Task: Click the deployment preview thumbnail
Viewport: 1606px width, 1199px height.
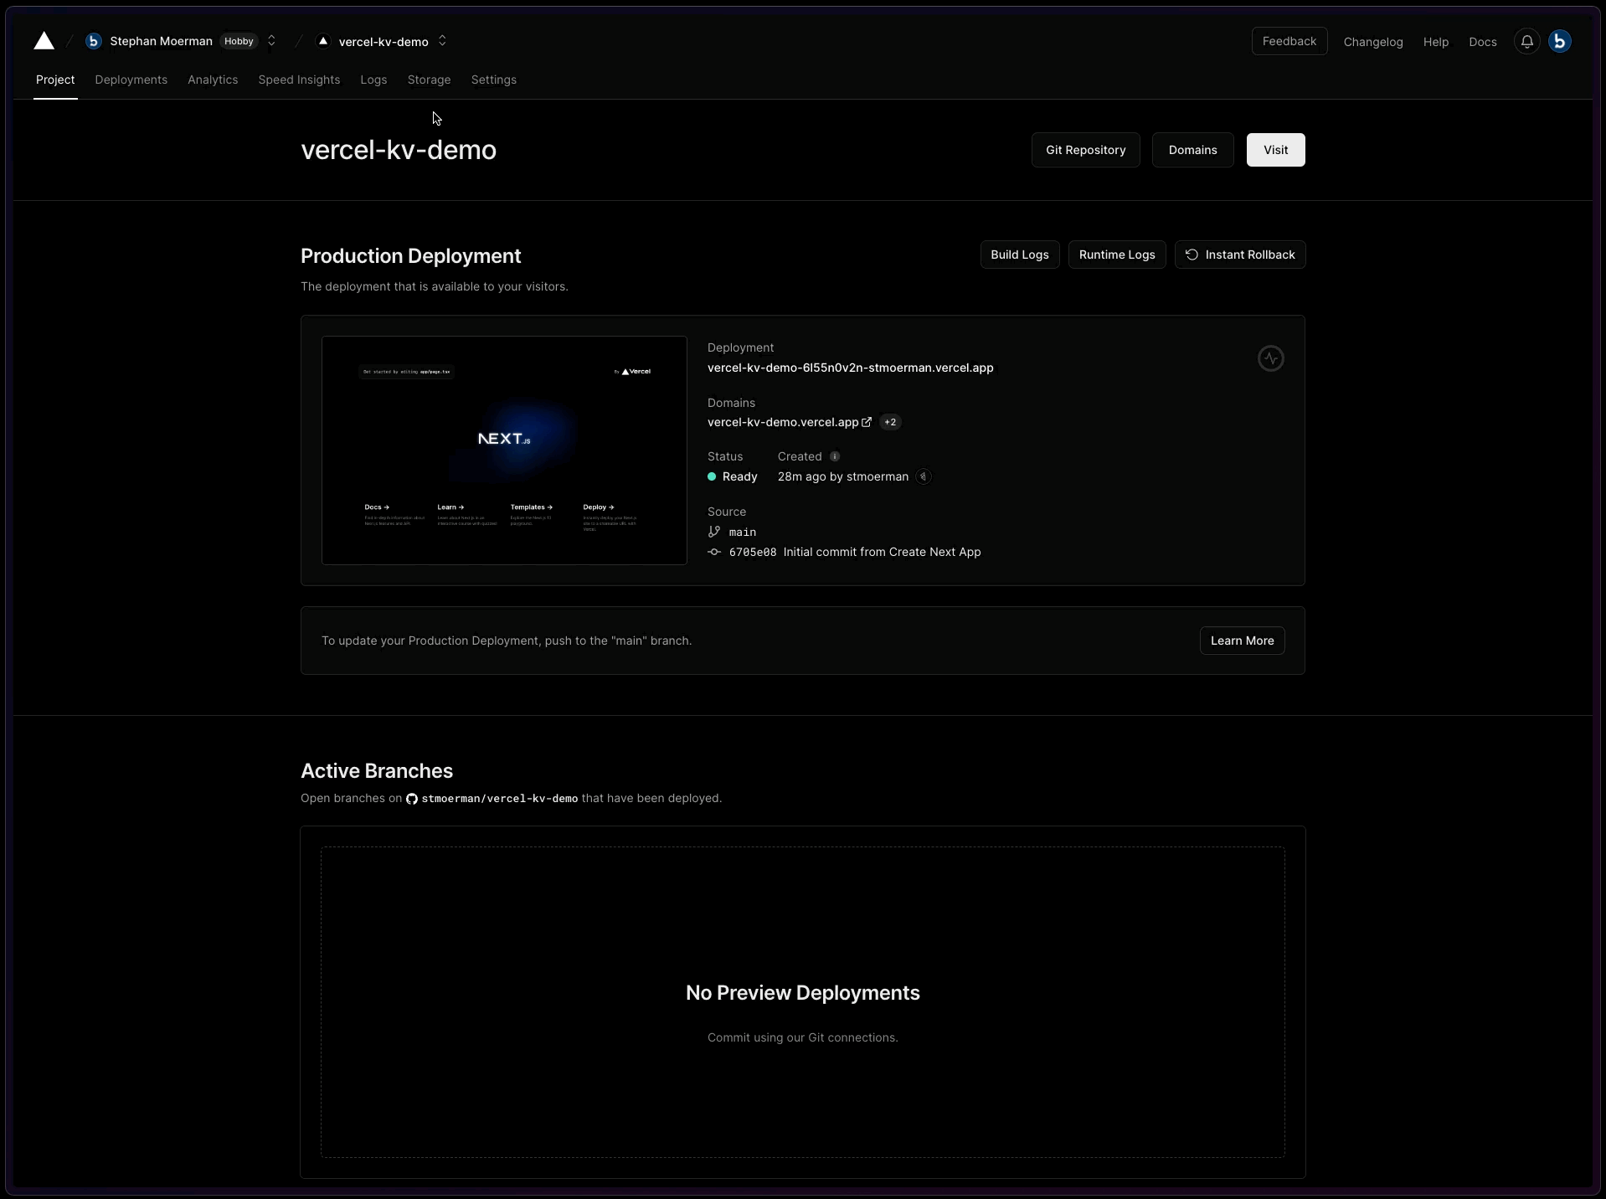Action: [503, 450]
